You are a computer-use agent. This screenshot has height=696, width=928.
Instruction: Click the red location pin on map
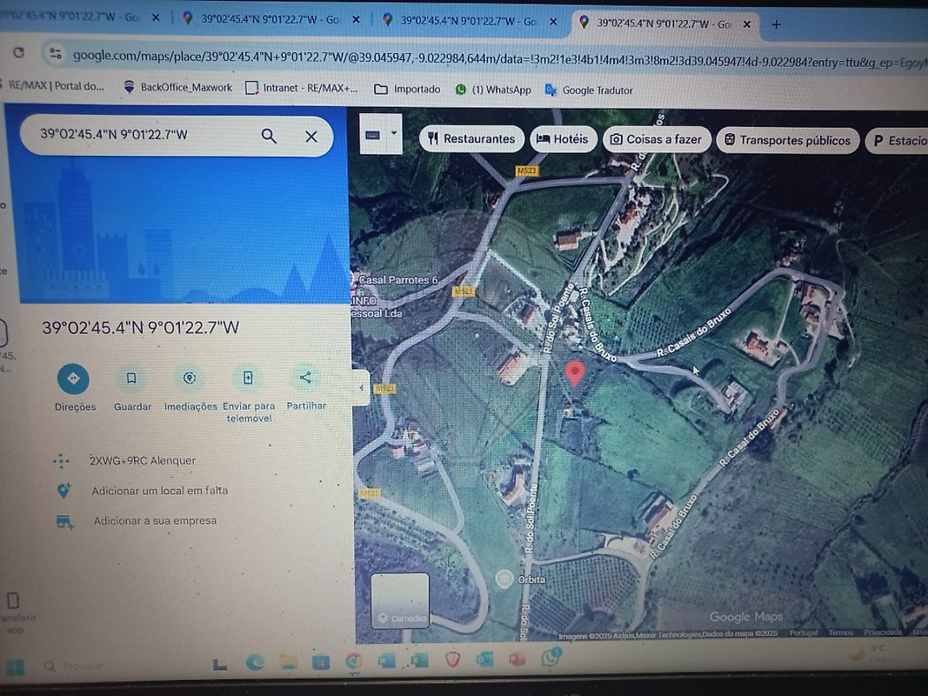[x=574, y=373]
